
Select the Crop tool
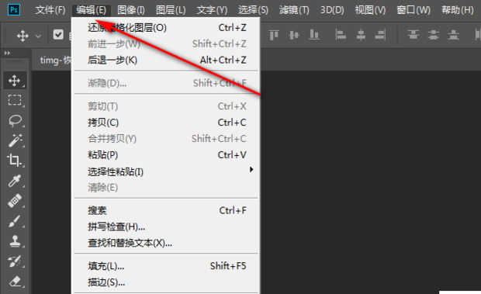pyautogui.click(x=15, y=161)
